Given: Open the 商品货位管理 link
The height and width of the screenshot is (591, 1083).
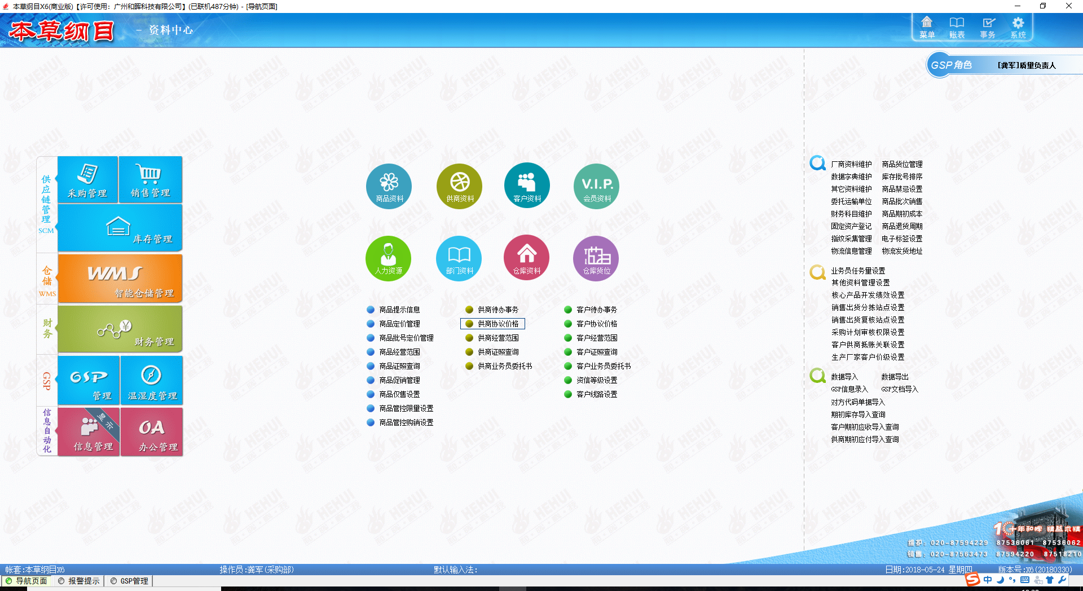Looking at the screenshot, I should (902, 164).
